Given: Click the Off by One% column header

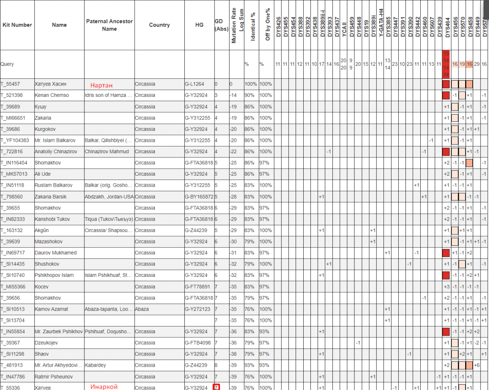Looking at the screenshot, I should (x=267, y=25).
